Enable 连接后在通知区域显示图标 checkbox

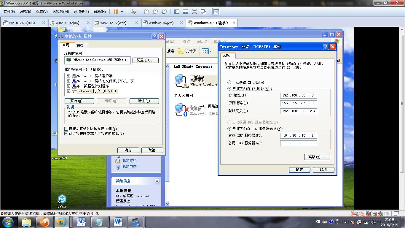tap(66, 129)
